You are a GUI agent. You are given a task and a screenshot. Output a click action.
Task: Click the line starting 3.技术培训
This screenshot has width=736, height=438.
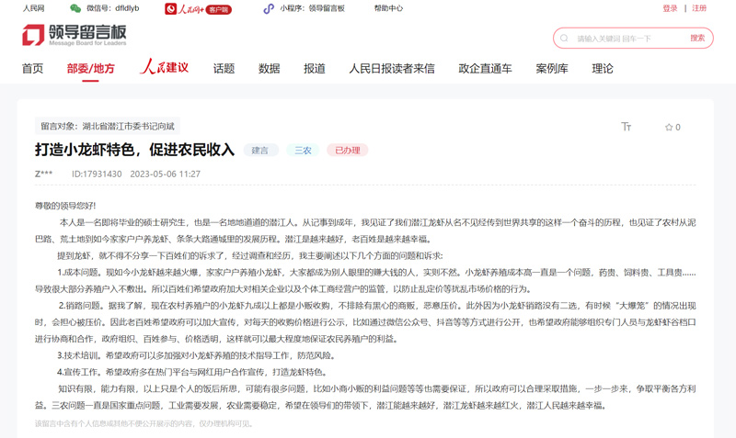pyautogui.click(x=197, y=355)
